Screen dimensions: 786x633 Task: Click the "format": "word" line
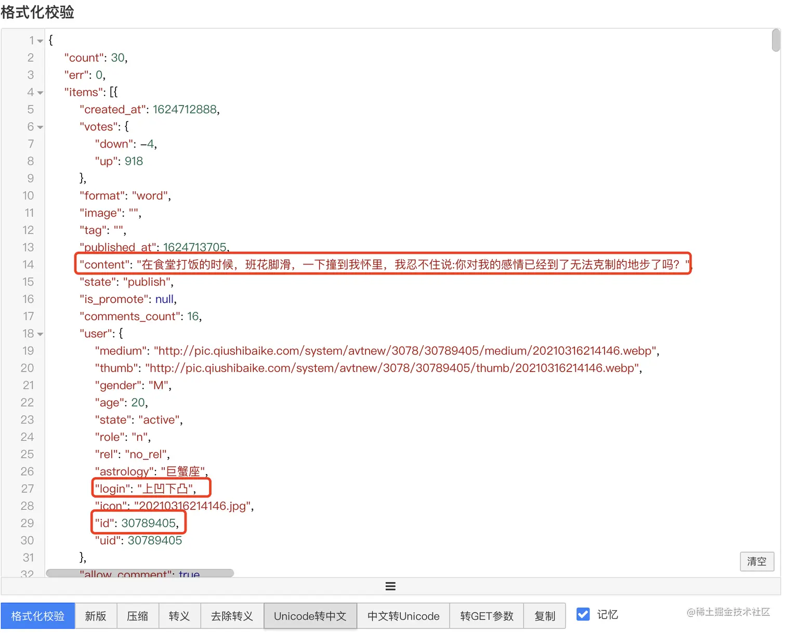(x=125, y=195)
